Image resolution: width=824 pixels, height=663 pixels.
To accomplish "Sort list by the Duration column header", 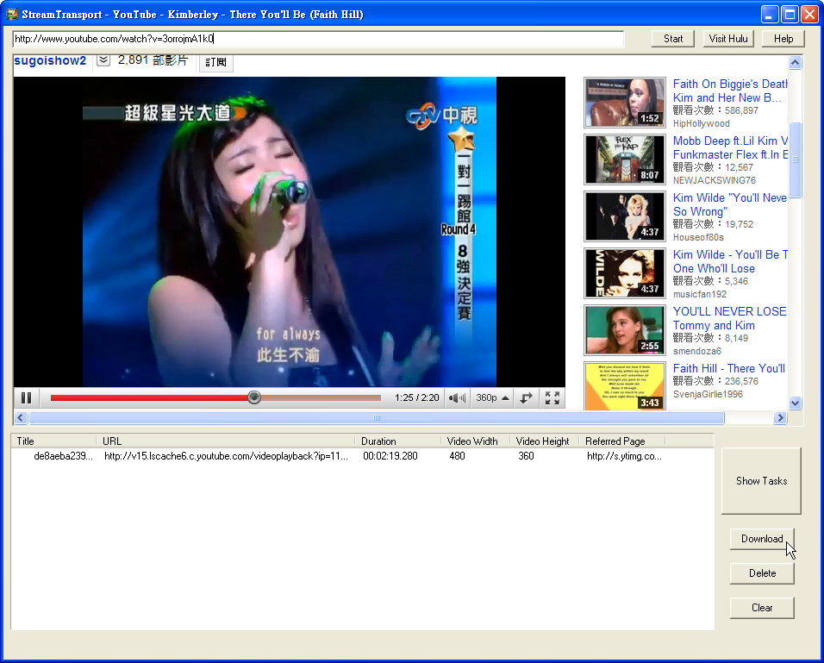I will click(398, 441).
